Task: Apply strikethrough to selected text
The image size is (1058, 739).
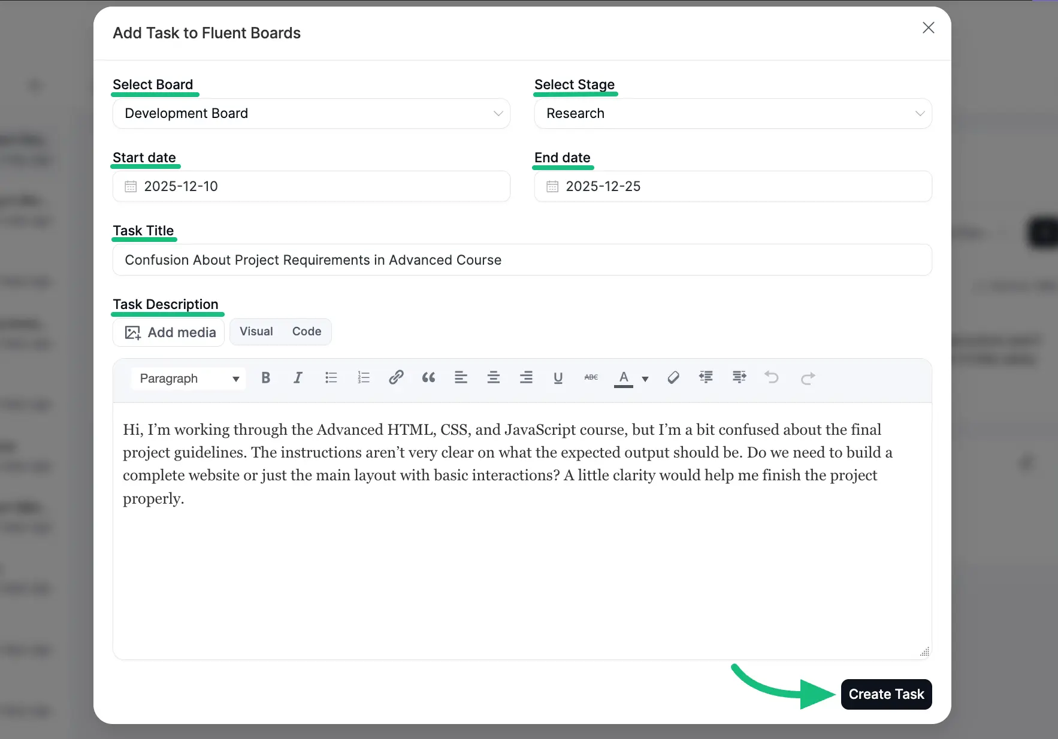Action: pos(591,378)
